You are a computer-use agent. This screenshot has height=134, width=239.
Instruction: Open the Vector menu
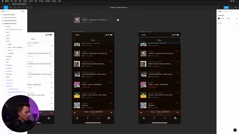[31, 1]
